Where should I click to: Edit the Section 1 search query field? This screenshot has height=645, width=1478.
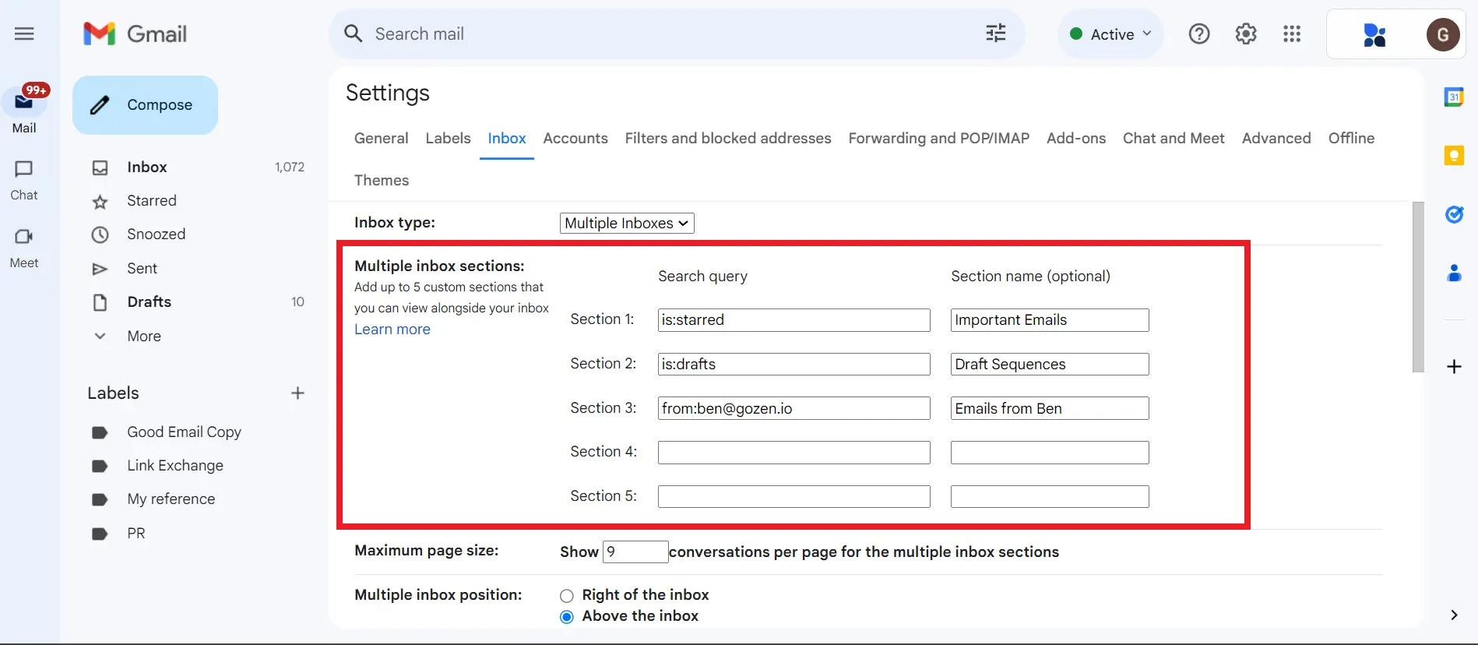pyautogui.click(x=794, y=320)
